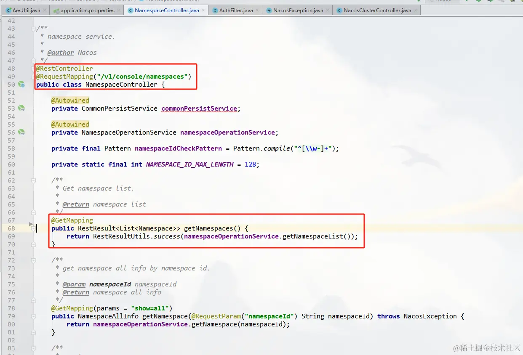Close the AuthFilter.java tab
This screenshot has height=355, width=523.
(257, 10)
